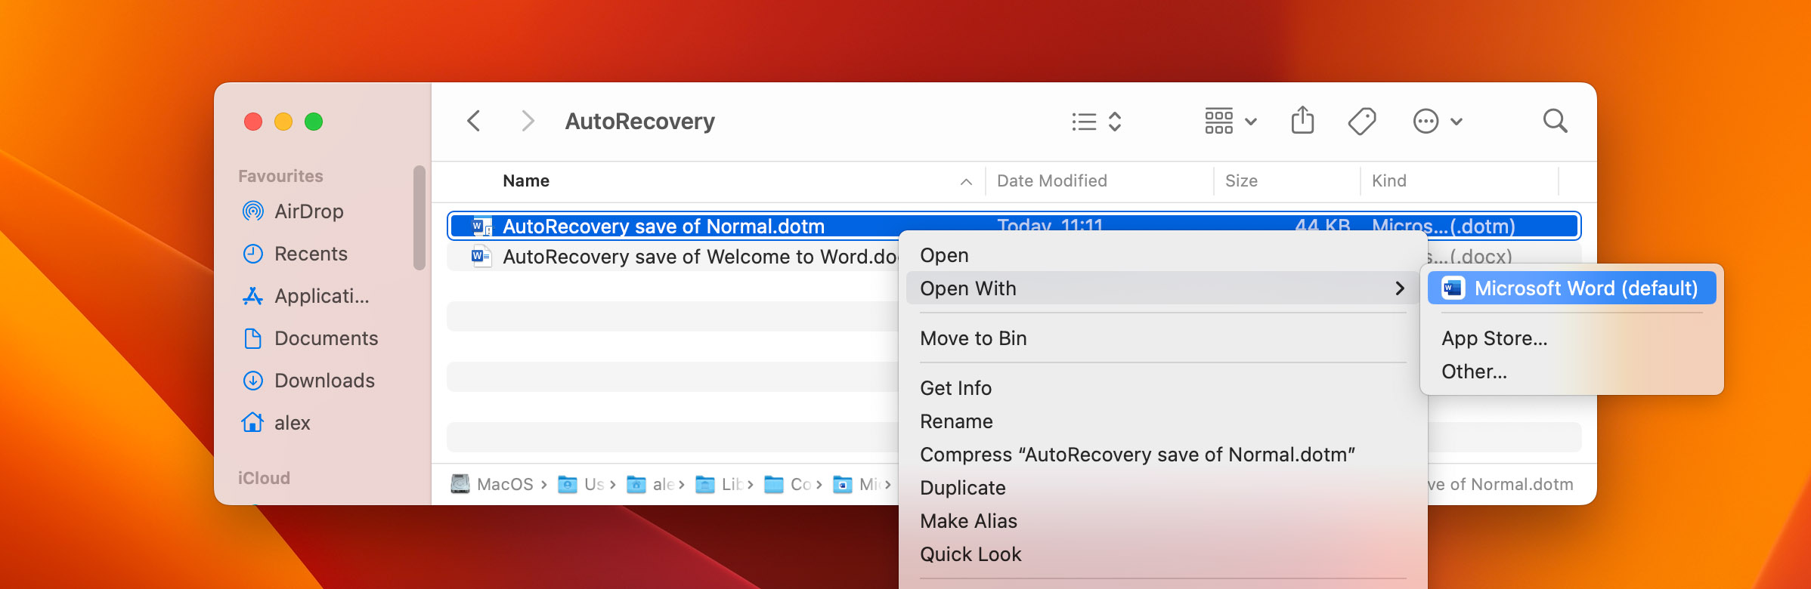1811x589 pixels.
Task: Choose Duplicate from context menu
Action: coord(1162,488)
